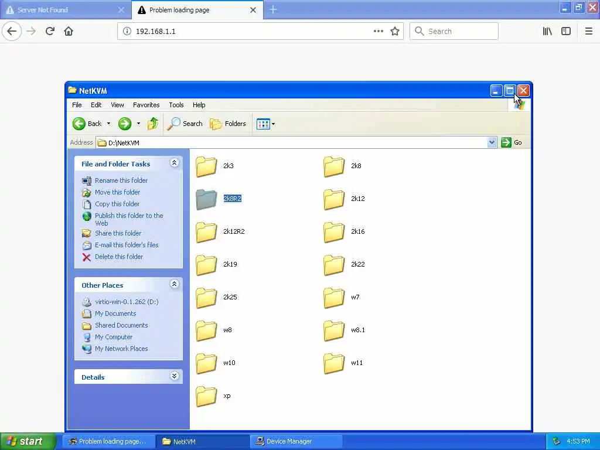Expand the Details panel
The image size is (600, 450).
tap(174, 376)
